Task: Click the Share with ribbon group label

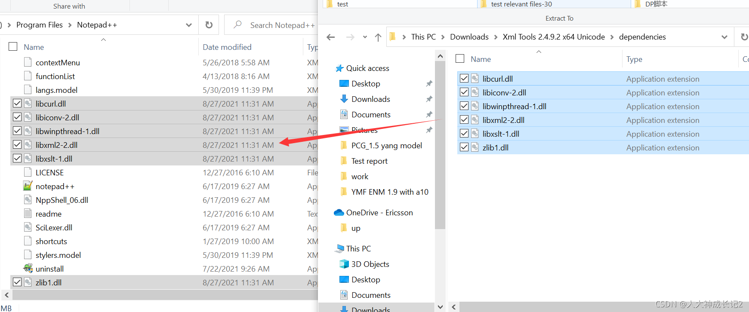Action: pos(69,6)
